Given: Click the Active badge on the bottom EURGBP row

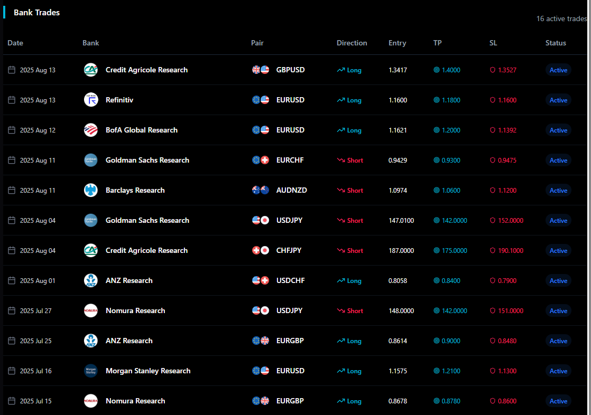Looking at the screenshot, I should tap(558, 401).
